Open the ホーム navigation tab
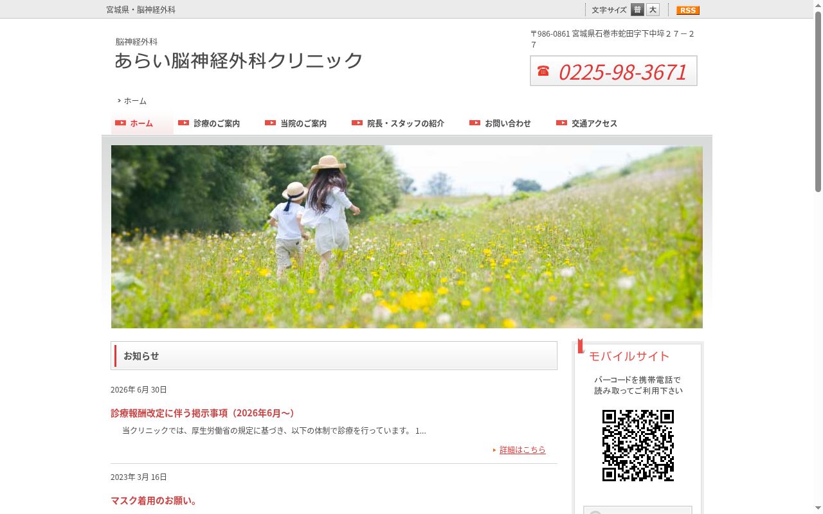 click(x=142, y=123)
